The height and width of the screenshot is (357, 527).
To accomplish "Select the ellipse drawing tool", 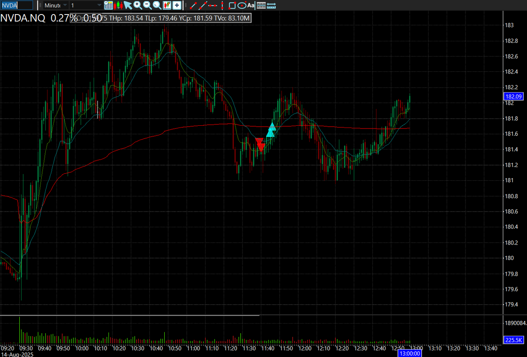I will click(x=242, y=5).
